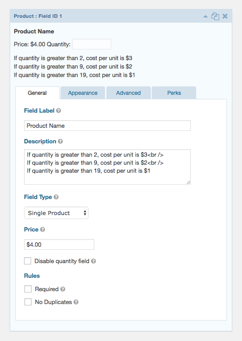Screen dimensions: 242x341
Task: Show help icon next to Description
Action: click(x=60, y=142)
